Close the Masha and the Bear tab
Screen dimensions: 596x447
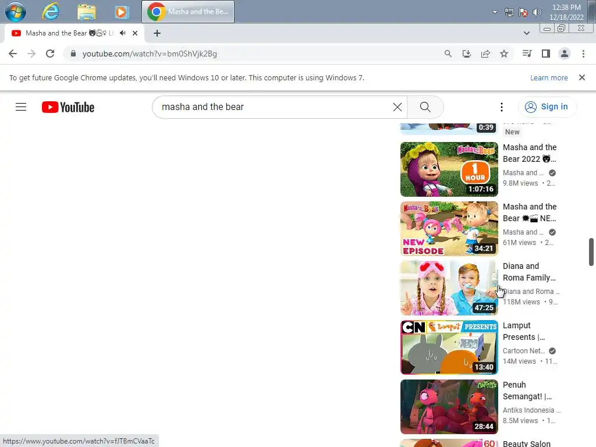pos(135,33)
